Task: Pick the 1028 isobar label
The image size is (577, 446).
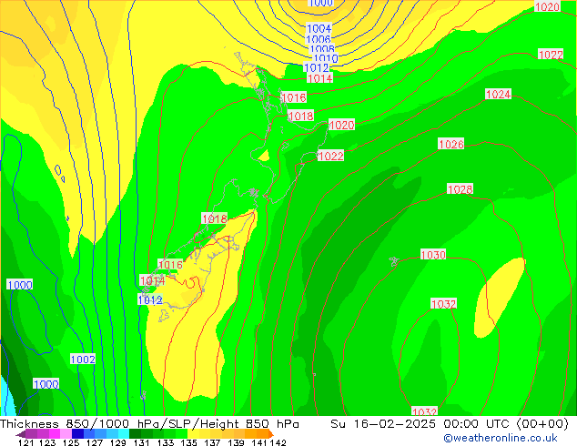Action: click(460, 189)
